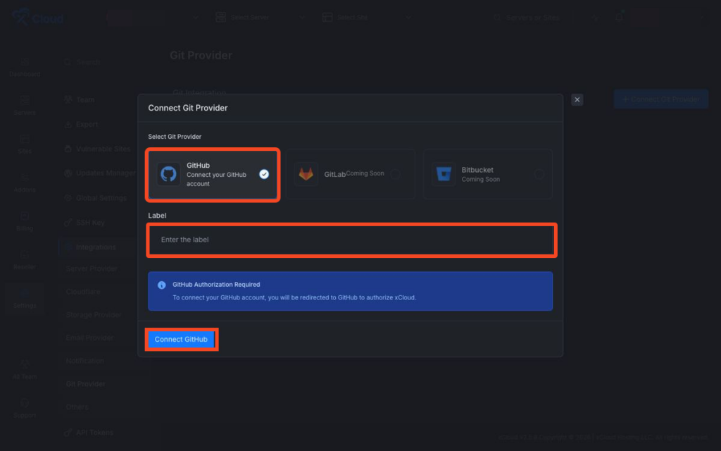Image resolution: width=721 pixels, height=451 pixels.
Task: Open All Team in the left sidebar
Action: [x=25, y=370]
